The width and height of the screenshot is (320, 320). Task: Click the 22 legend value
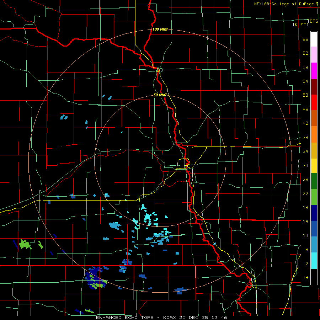(x=305, y=193)
